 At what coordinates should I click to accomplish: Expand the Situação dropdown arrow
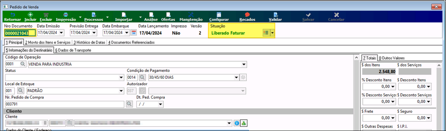(272, 33)
